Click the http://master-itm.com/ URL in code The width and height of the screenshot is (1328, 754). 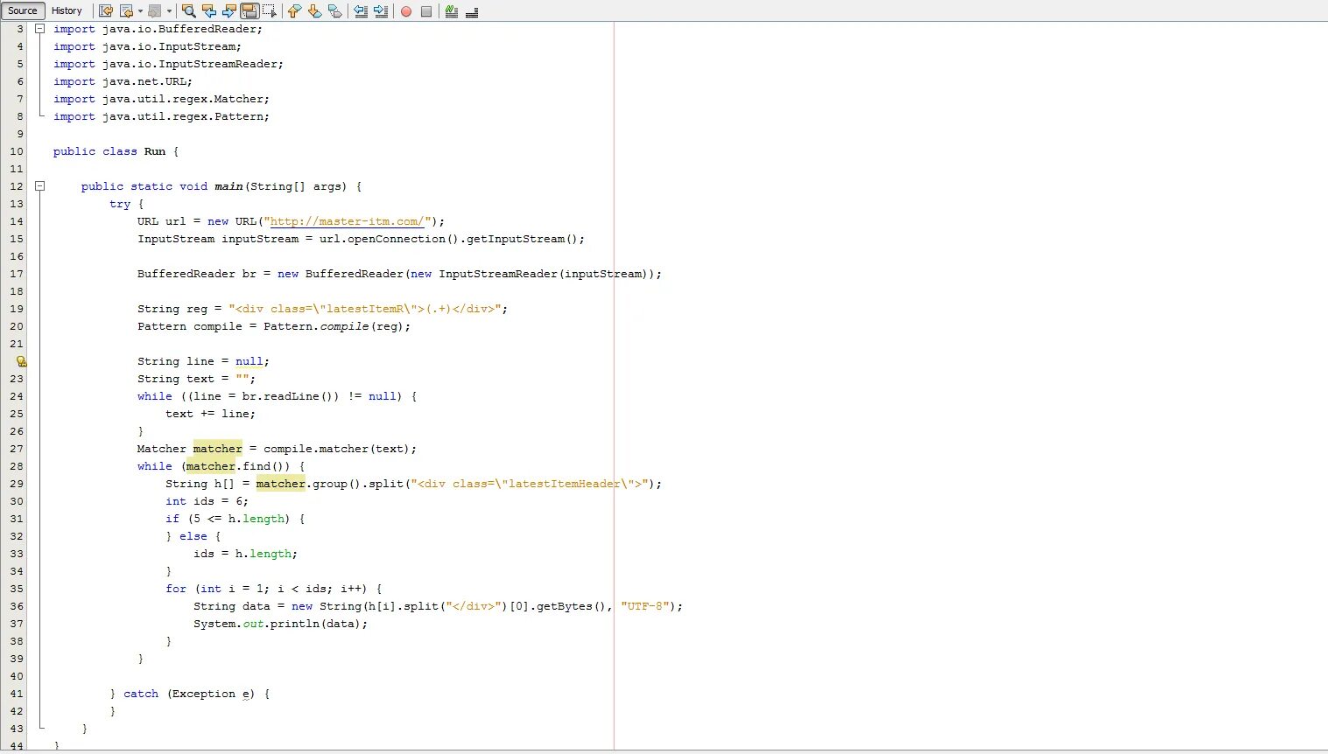348,221
